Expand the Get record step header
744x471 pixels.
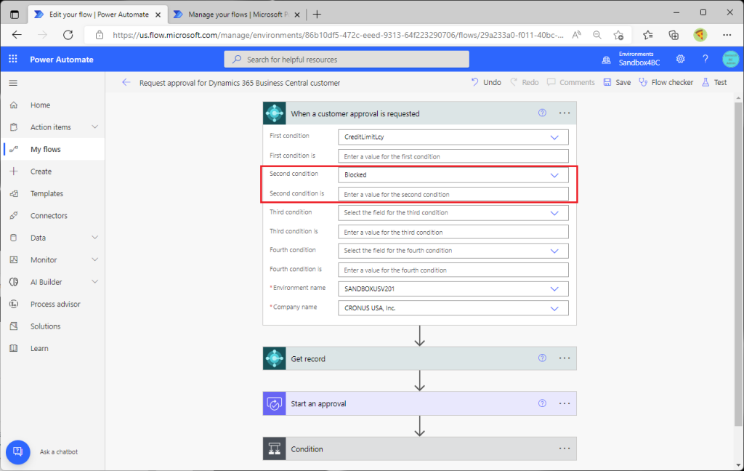coord(420,358)
